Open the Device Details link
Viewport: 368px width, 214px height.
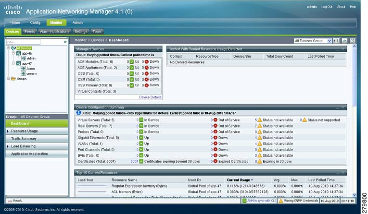[x=150, y=97]
